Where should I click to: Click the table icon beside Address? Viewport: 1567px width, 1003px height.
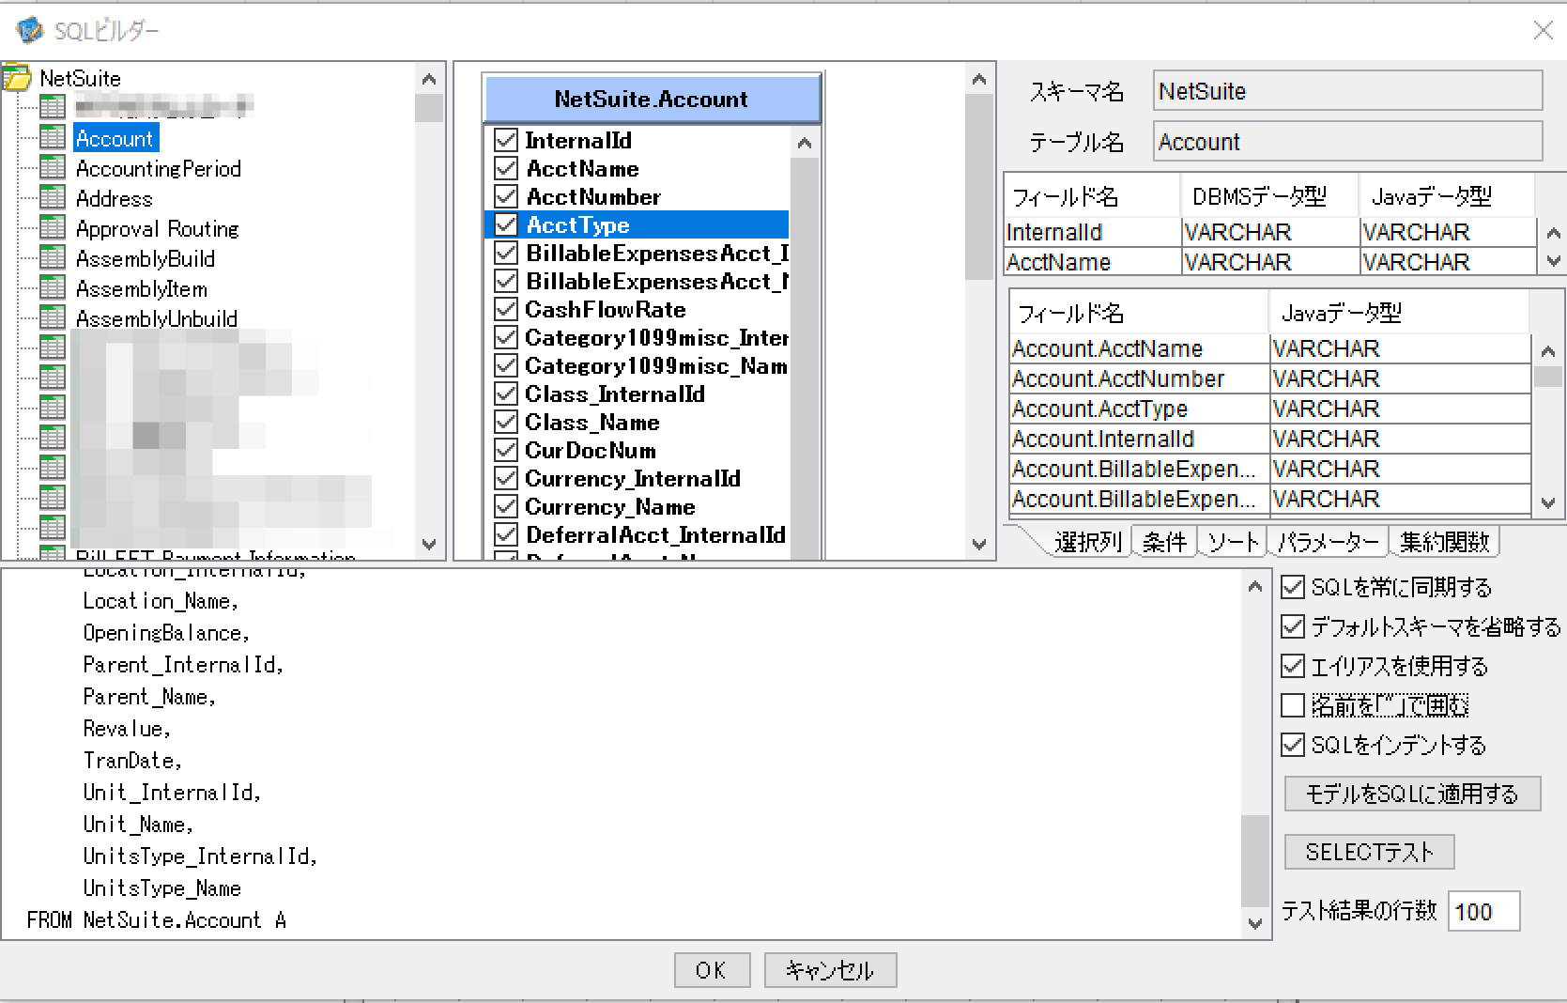53,198
